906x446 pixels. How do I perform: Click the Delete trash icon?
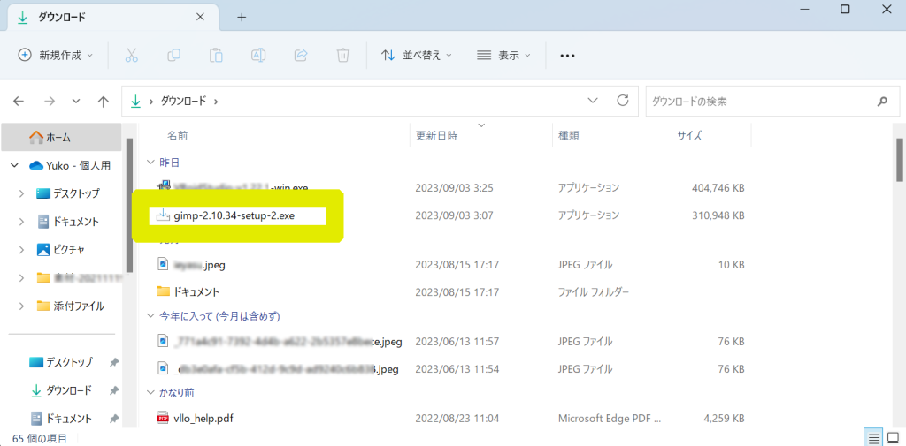(342, 56)
